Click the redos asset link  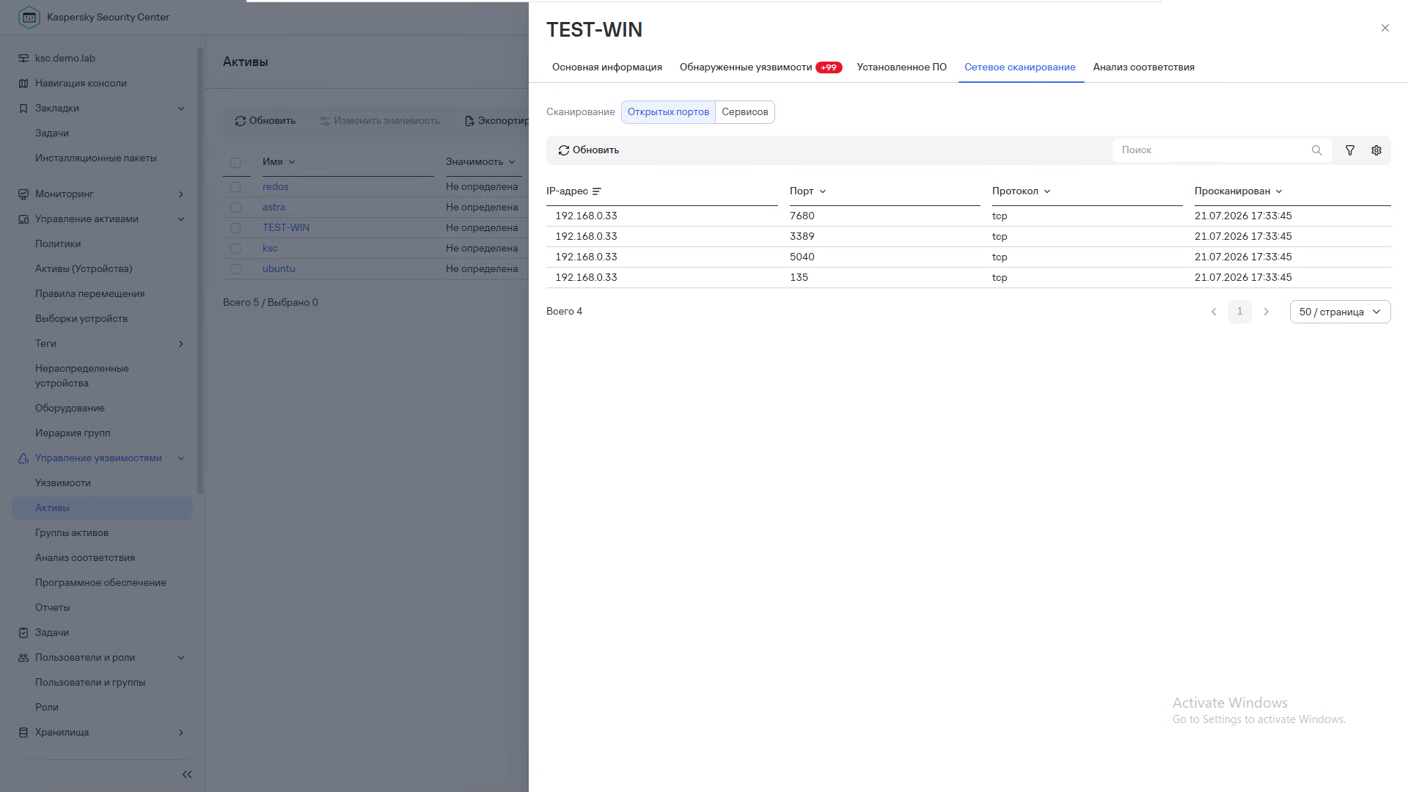pyautogui.click(x=276, y=187)
